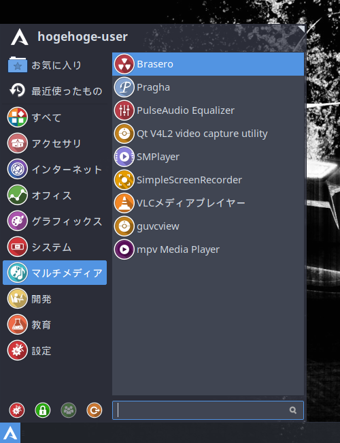Open PulseAudio Equalizer
The width and height of the screenshot is (340, 443).
[x=208, y=110]
